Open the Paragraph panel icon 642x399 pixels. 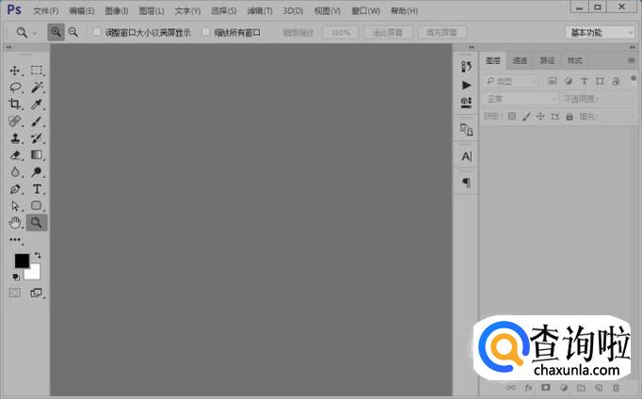(466, 182)
